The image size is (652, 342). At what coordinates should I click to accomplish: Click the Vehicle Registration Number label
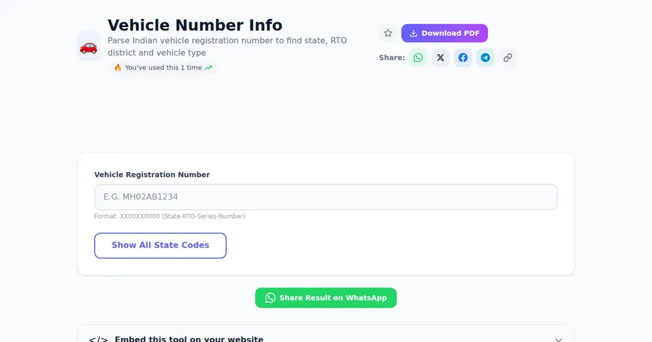coord(152,175)
